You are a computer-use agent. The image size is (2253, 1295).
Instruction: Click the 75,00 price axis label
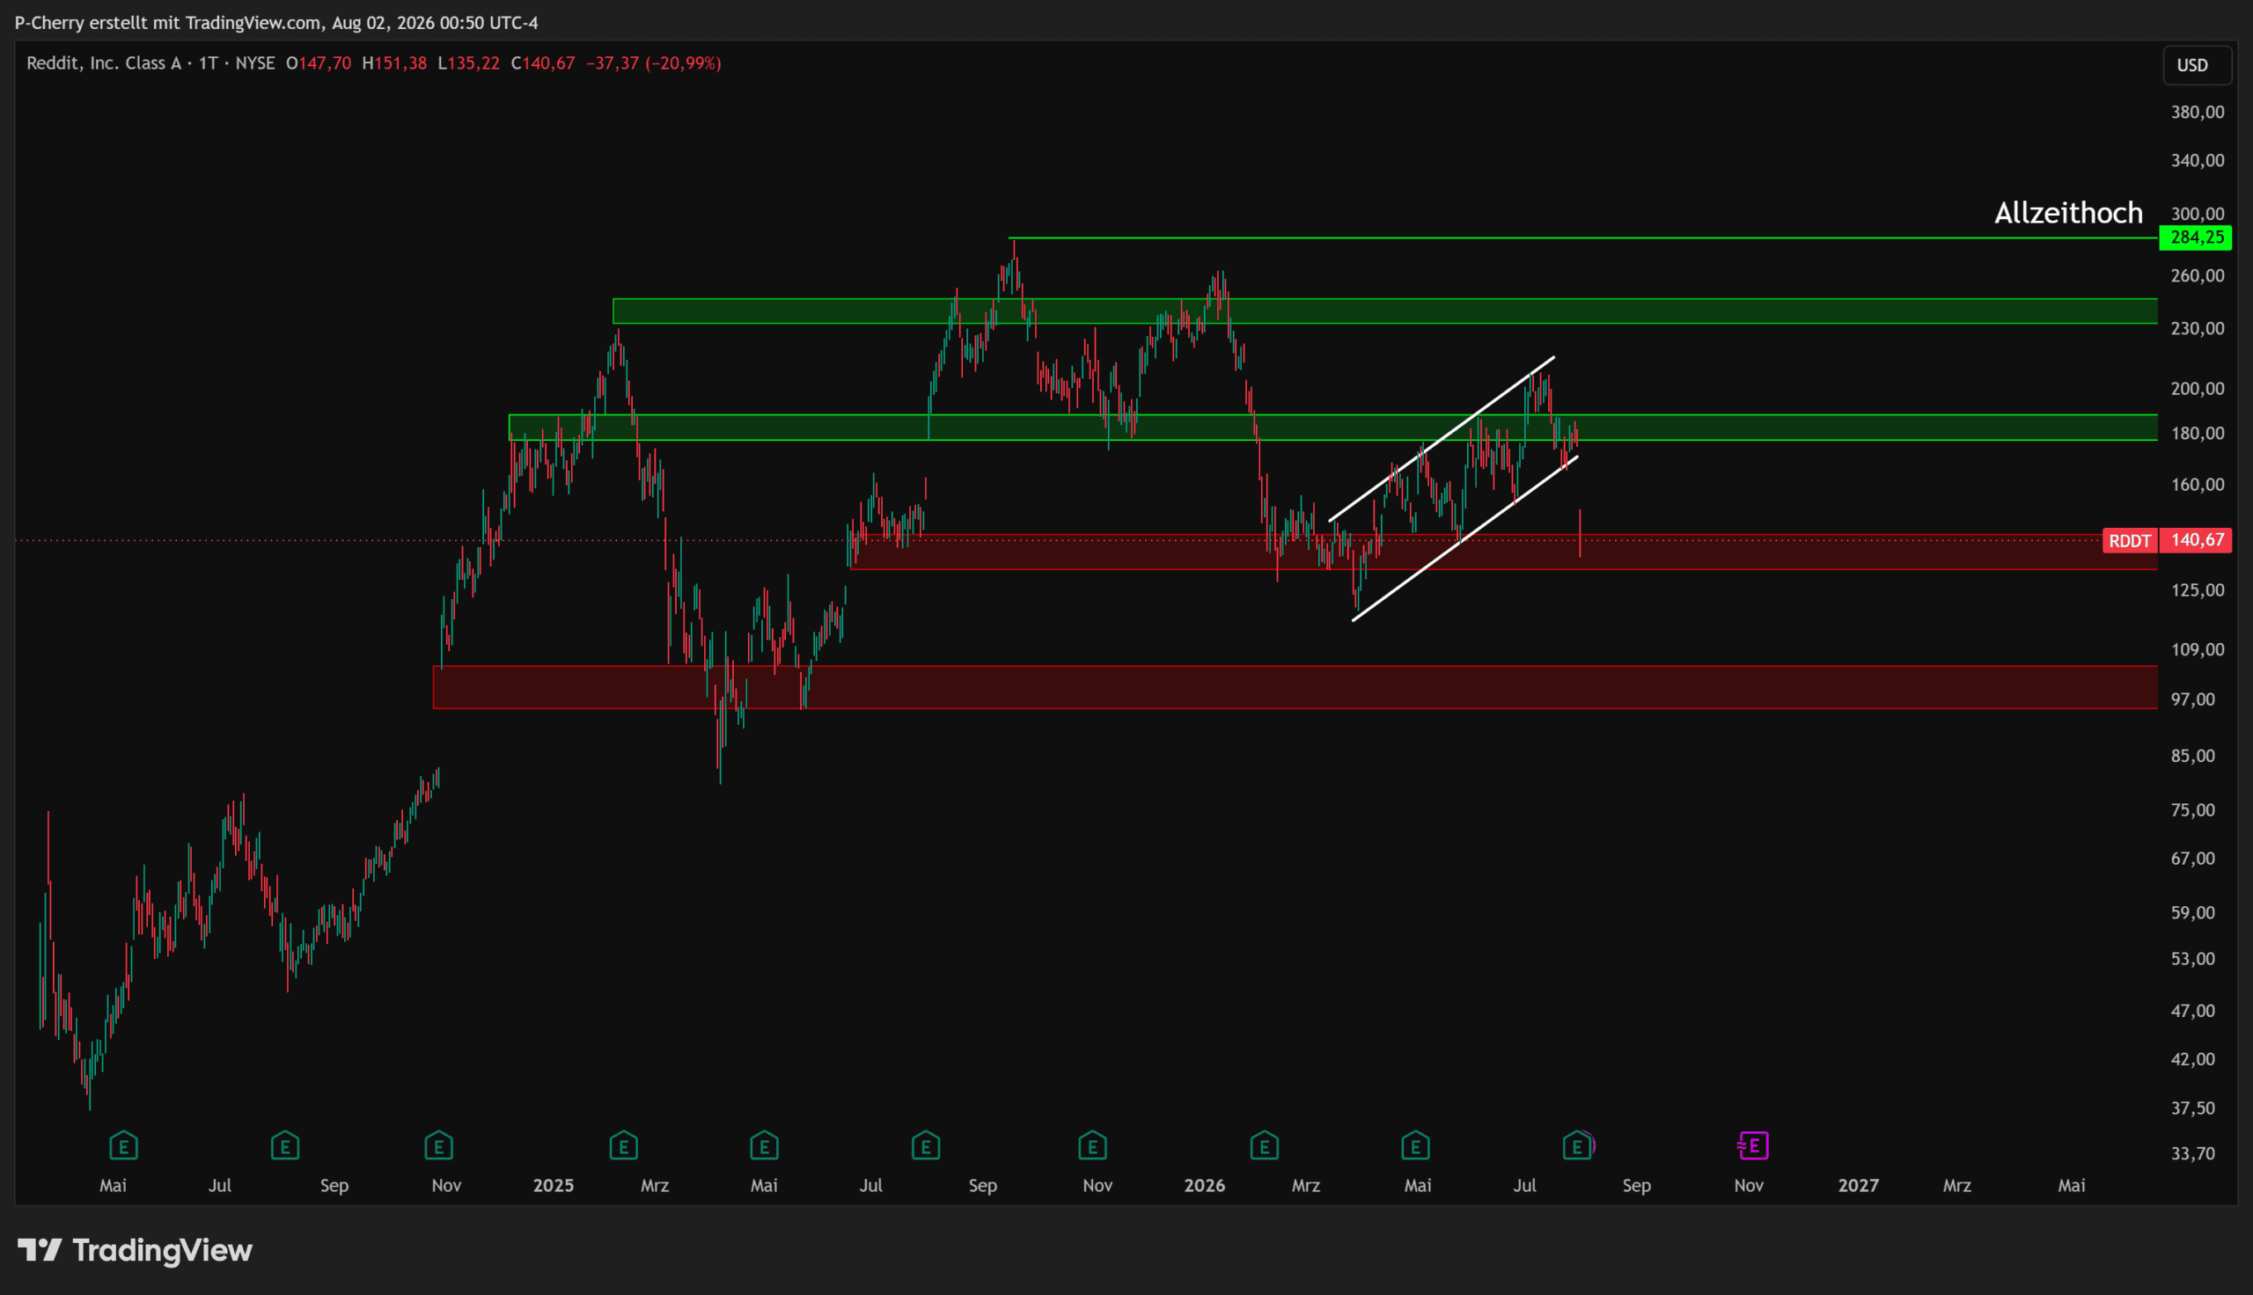point(2193,810)
